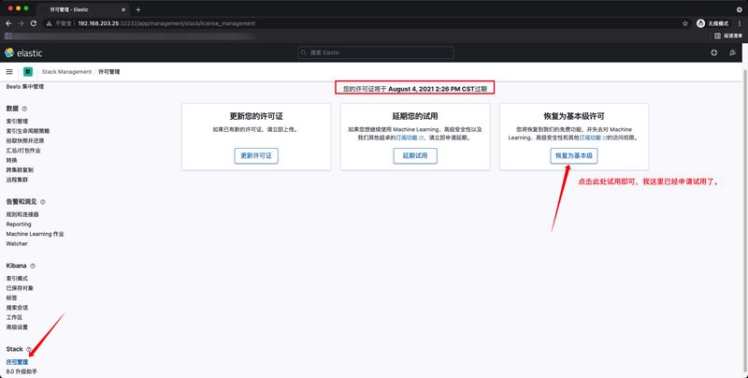
Task: Open 标签 in sidebar
Action: [x=11, y=298]
